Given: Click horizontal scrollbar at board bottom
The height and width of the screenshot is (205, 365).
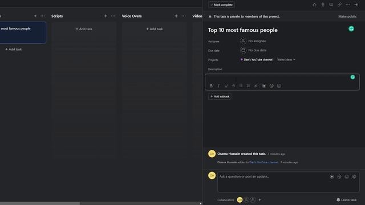Looking at the screenshot, I should [40, 203].
